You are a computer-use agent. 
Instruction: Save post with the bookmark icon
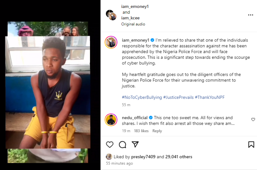[x=251, y=144]
